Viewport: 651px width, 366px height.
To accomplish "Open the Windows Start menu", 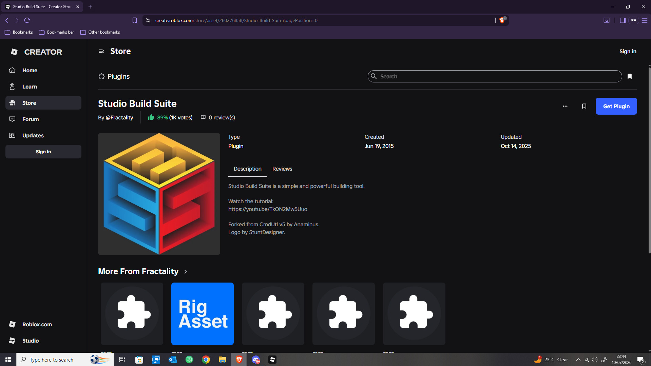I will (x=8, y=360).
